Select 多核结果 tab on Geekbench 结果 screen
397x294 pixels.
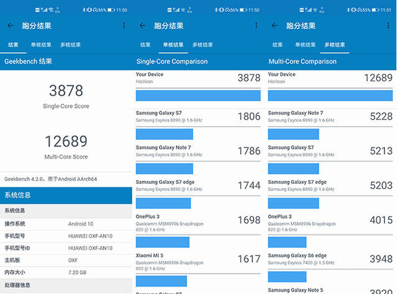(70, 45)
